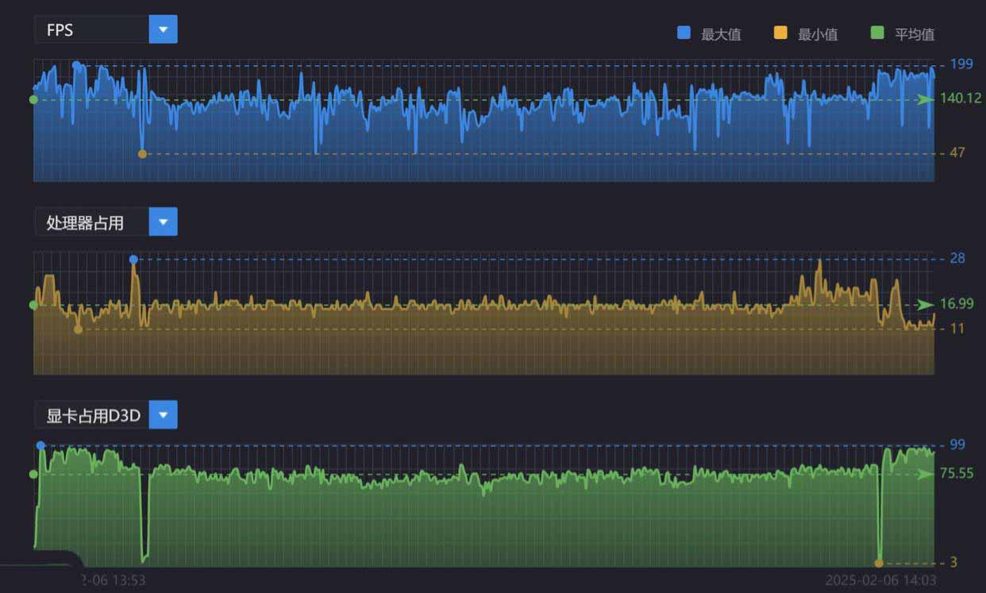Viewport: 986px width, 593px height.
Task: Toggle the green 平均值 legend square
Action: click(877, 33)
